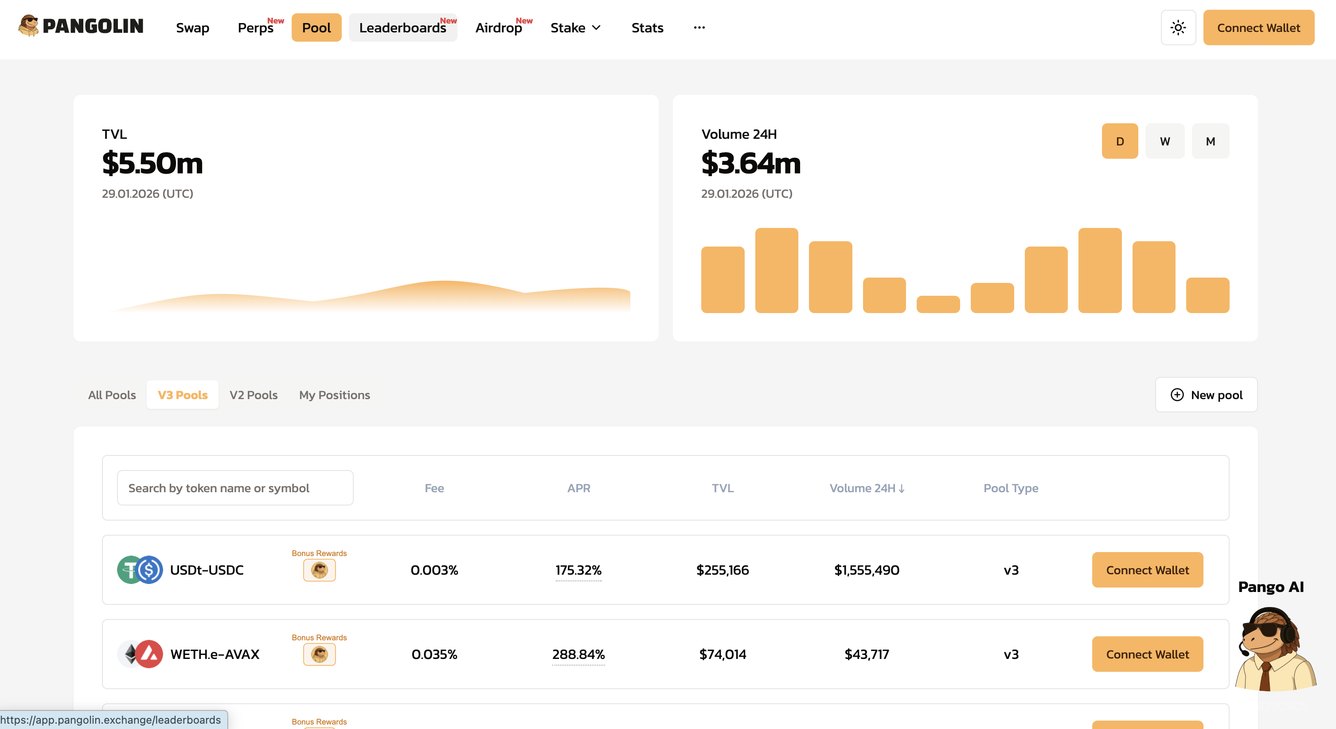
Task: Sort pools by the APR column
Action: (578, 488)
